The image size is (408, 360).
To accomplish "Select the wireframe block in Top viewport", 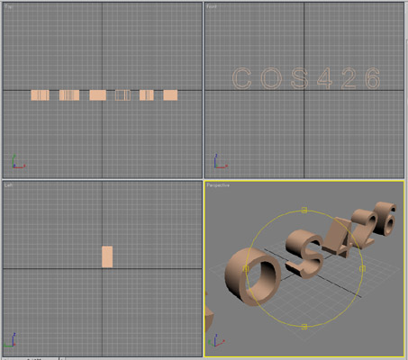I will 122,95.
